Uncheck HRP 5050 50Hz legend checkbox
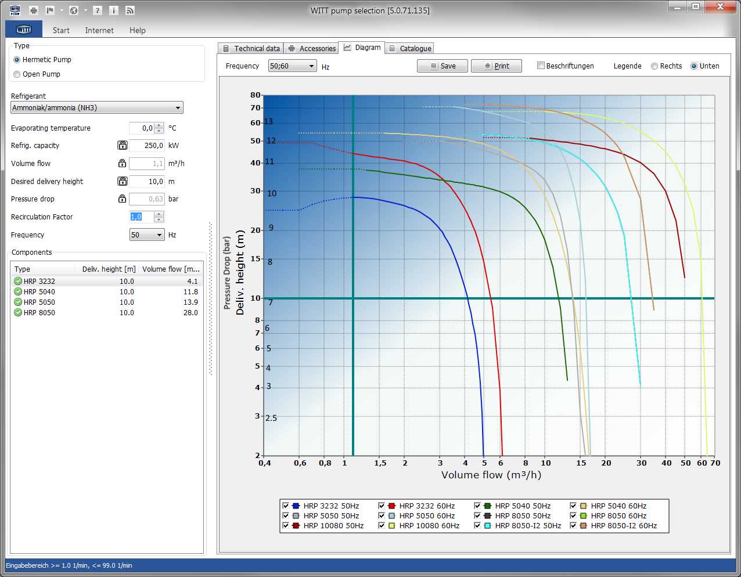The height and width of the screenshot is (577, 741). tap(286, 515)
